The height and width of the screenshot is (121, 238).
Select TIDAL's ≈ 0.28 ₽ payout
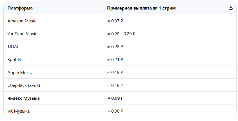pos(115,46)
